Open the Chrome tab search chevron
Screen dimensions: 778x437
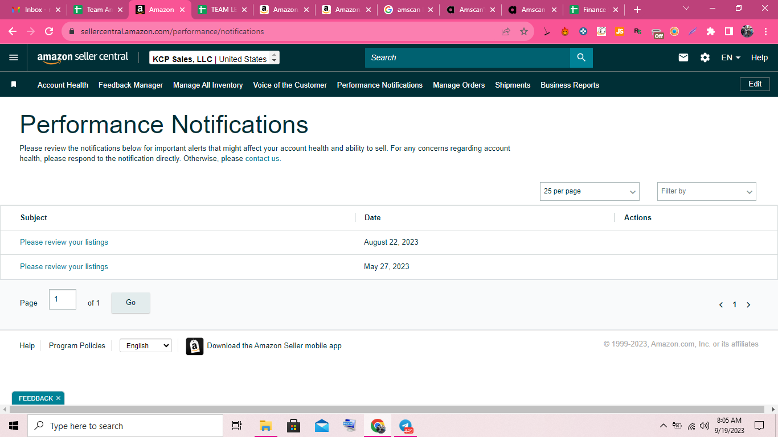[686, 9]
